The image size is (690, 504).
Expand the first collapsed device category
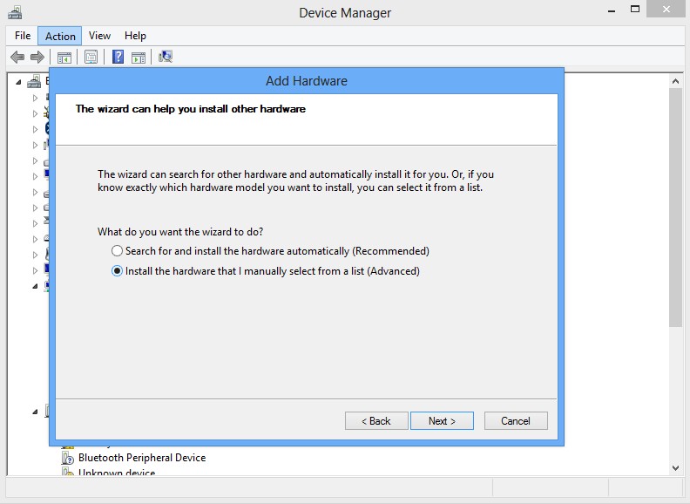[x=35, y=98]
